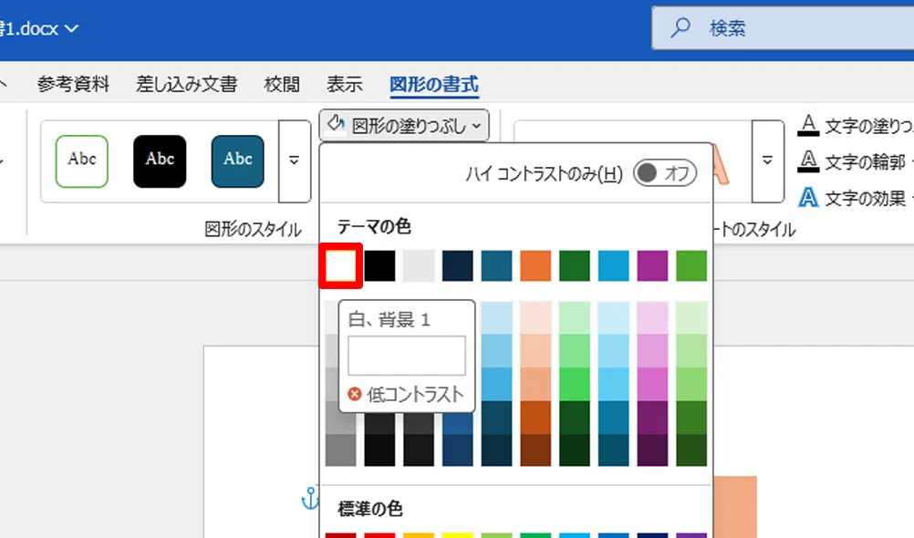This screenshot has width=914, height=538.
Task: Pick the dark navy theme color swatch
Action: click(x=458, y=265)
